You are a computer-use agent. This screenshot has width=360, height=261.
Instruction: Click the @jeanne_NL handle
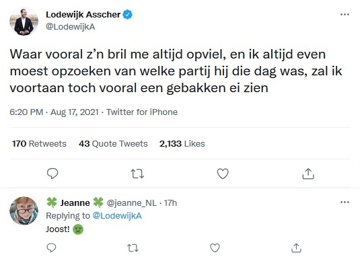[x=132, y=203]
